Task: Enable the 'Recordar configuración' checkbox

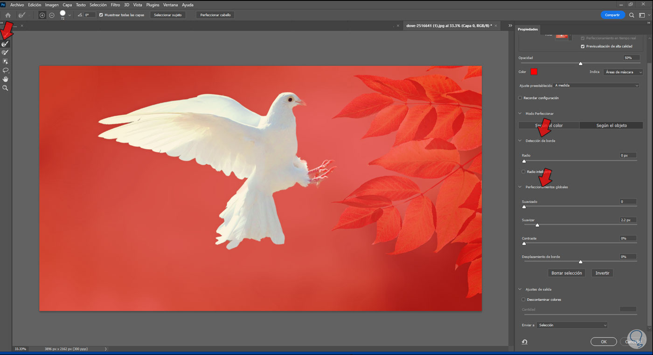Action: (521, 98)
